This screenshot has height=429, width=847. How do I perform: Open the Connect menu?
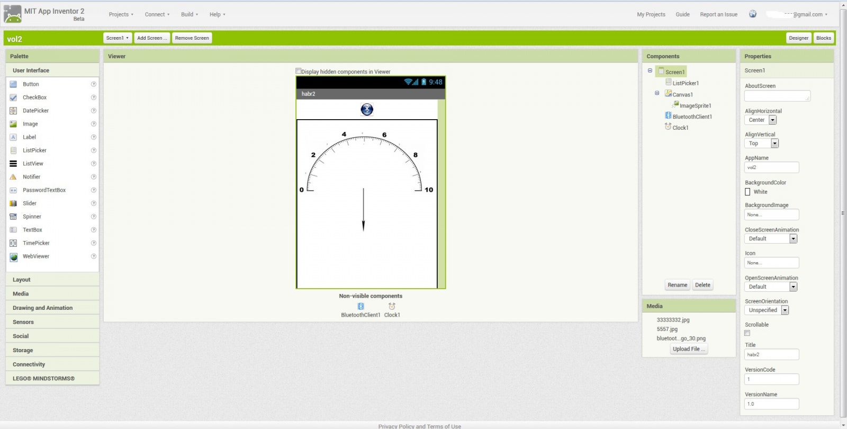coord(157,15)
